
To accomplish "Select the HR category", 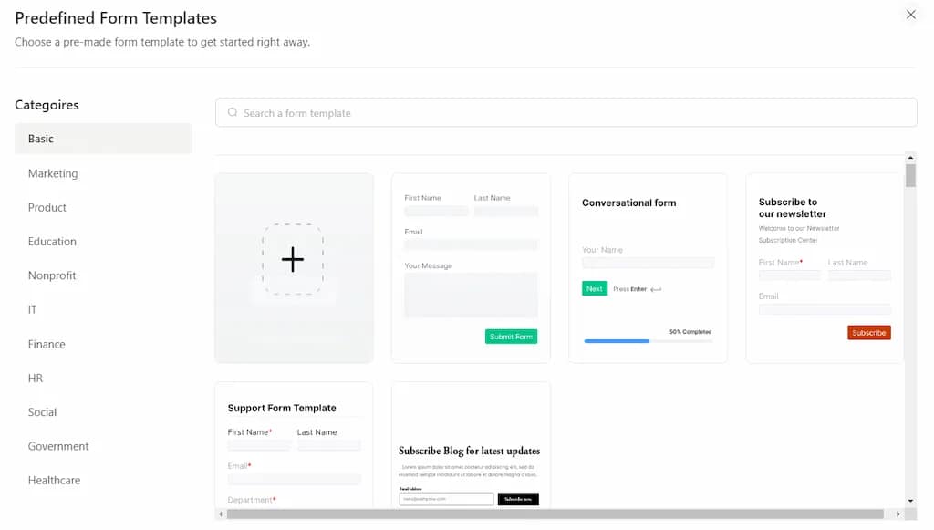I will click(36, 379).
